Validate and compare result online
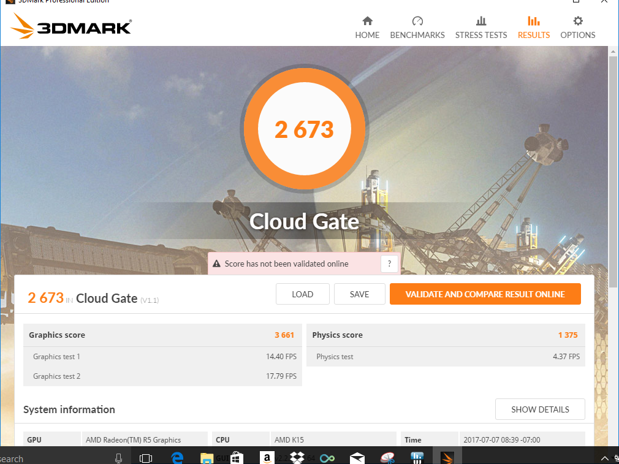The height and width of the screenshot is (464, 619). pyautogui.click(x=485, y=294)
